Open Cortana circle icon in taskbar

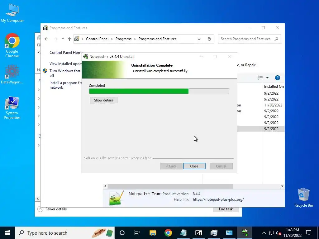point(122,233)
